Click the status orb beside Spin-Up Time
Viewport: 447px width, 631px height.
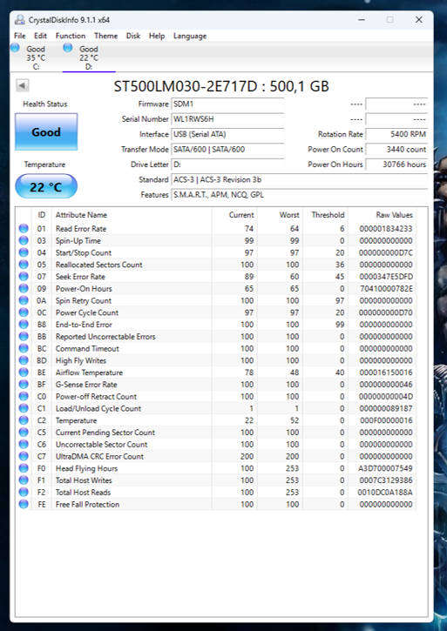24,240
